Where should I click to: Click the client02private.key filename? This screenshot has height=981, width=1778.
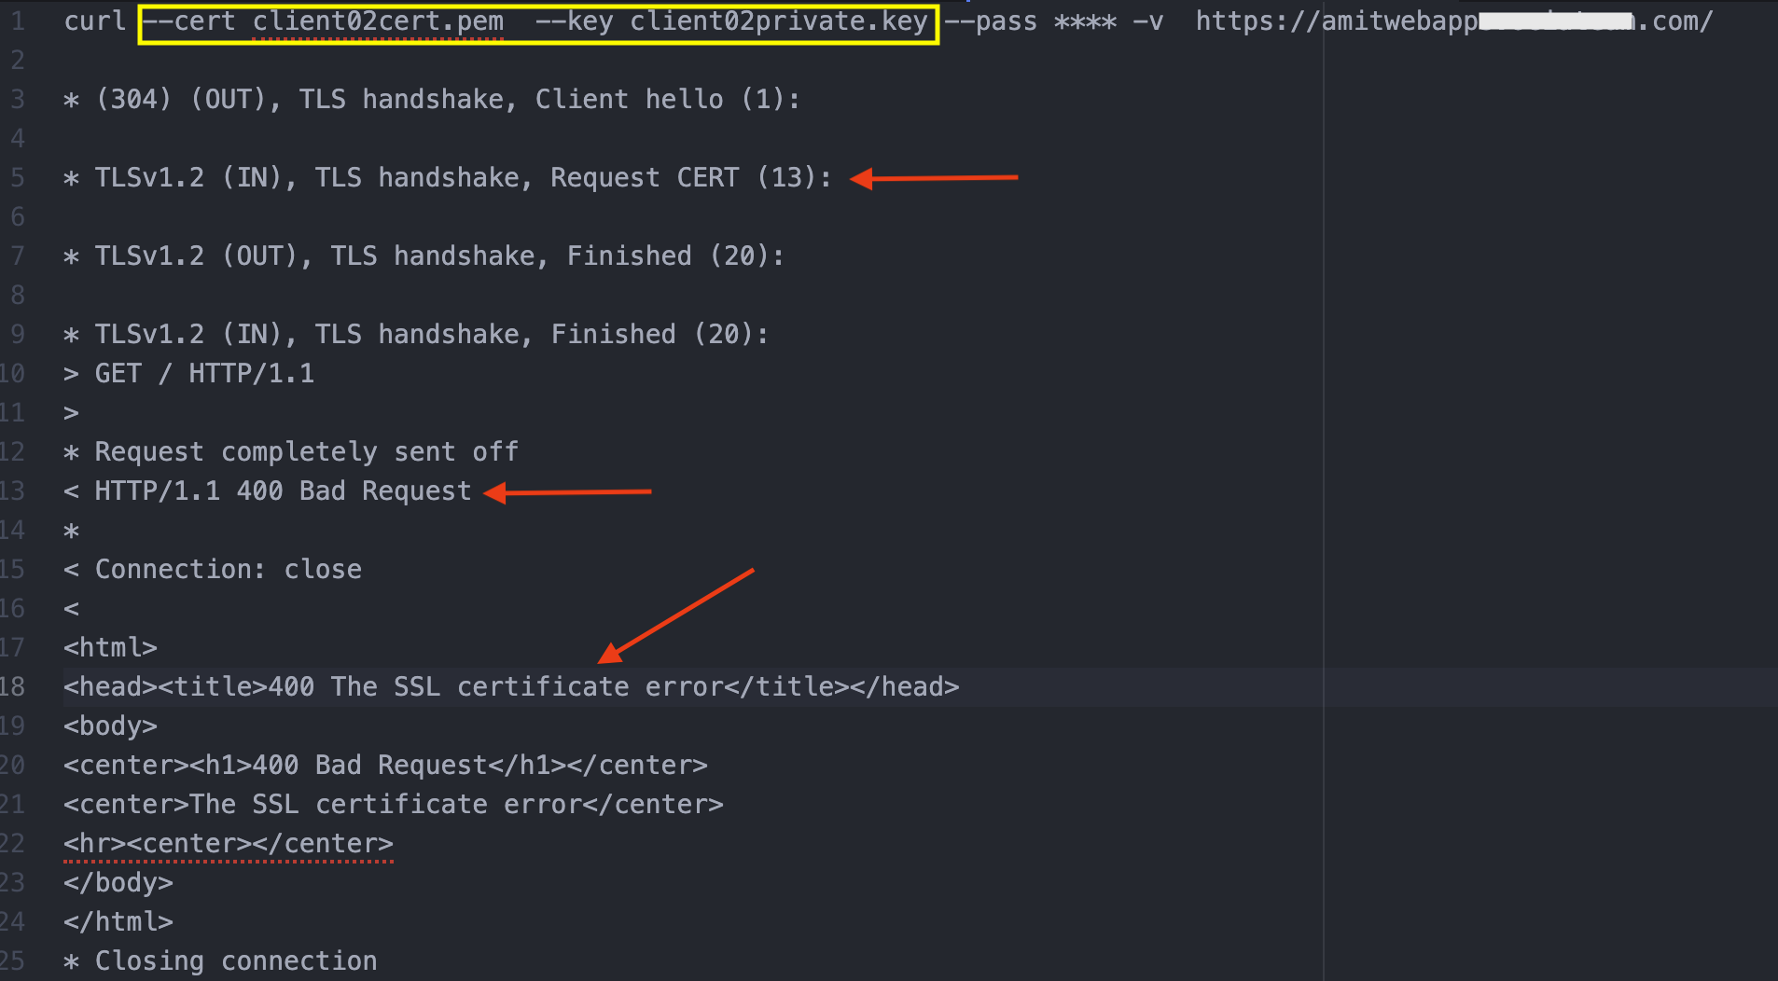tap(778, 21)
